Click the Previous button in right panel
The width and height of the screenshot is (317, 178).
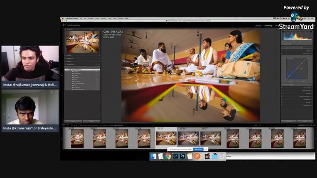tap(289, 122)
